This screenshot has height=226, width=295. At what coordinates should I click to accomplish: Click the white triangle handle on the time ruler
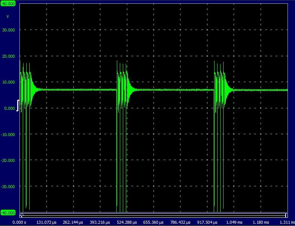tap(22, 215)
